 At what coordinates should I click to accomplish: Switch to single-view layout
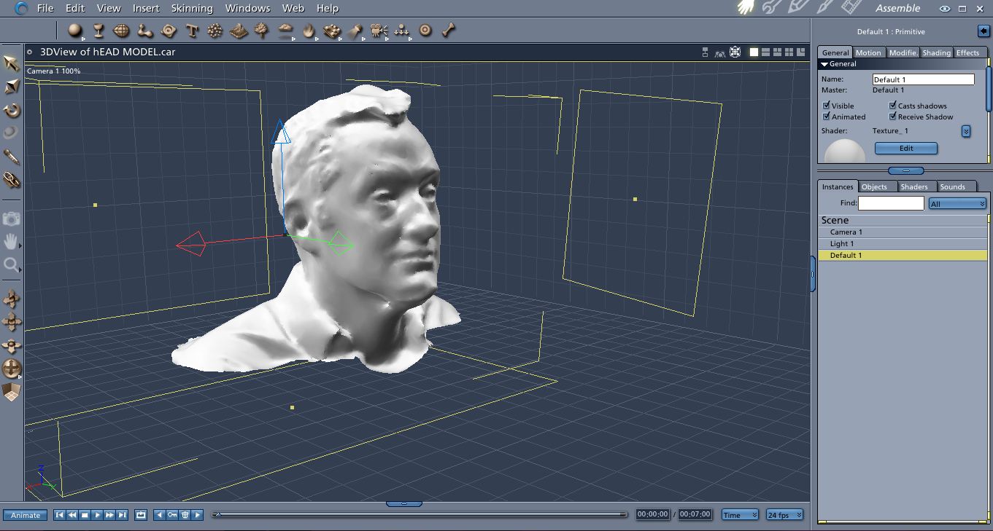tap(754, 52)
